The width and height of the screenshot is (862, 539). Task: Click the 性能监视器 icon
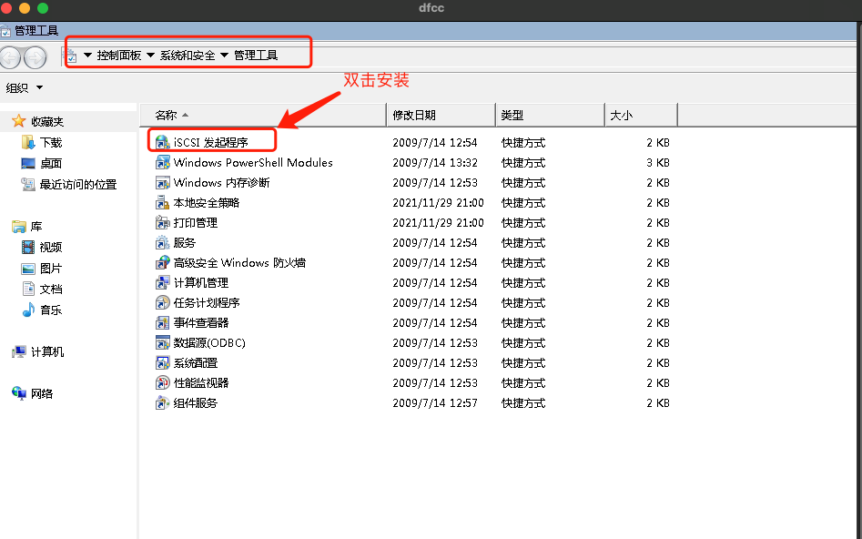click(x=162, y=382)
